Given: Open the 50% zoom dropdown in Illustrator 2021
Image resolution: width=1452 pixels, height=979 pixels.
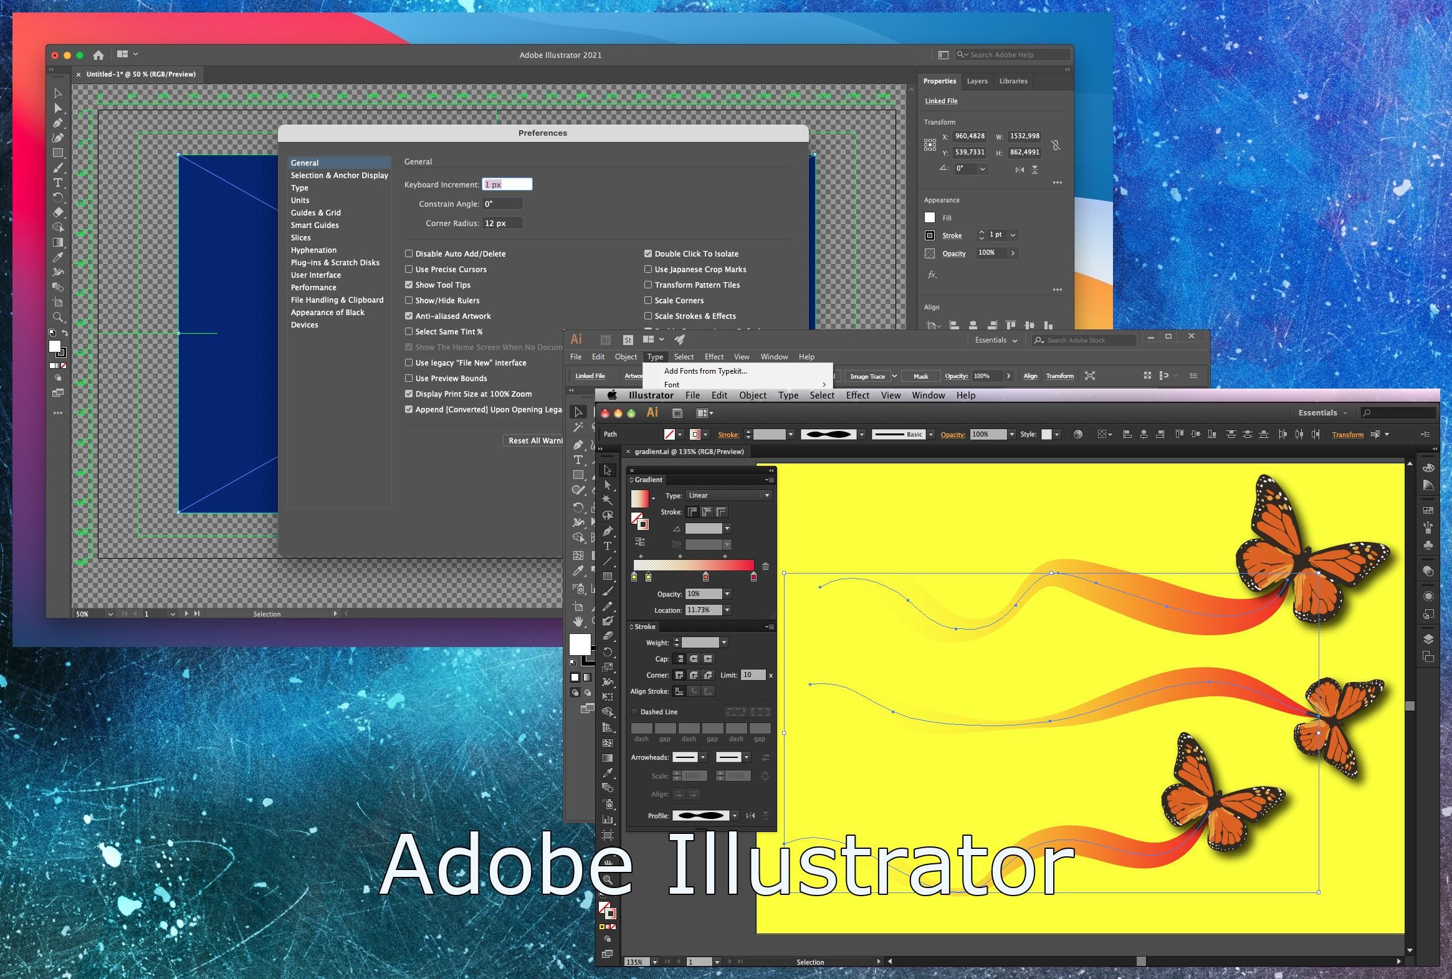Looking at the screenshot, I should [110, 614].
